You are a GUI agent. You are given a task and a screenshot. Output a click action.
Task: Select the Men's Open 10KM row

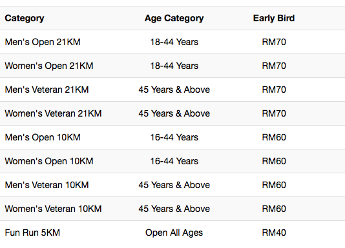(172, 137)
